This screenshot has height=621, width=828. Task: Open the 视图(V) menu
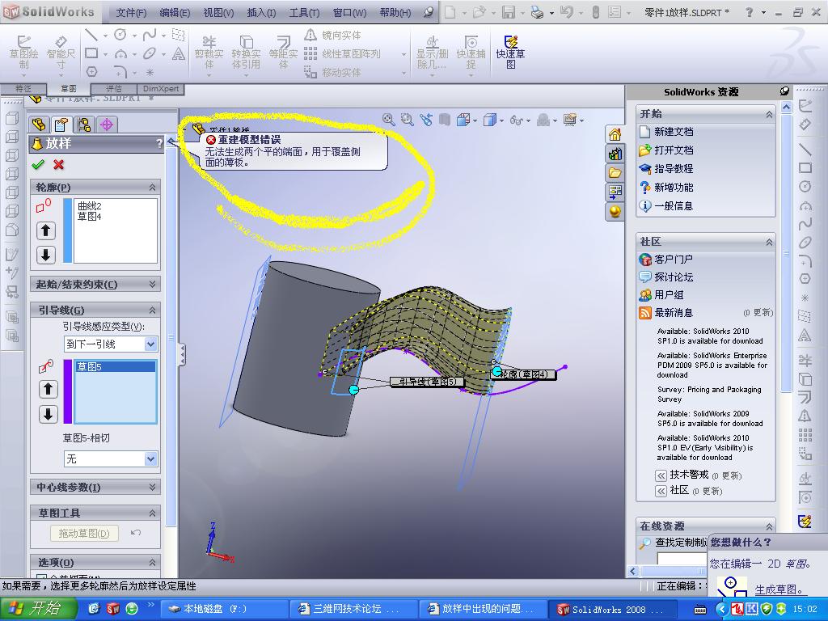pos(218,12)
